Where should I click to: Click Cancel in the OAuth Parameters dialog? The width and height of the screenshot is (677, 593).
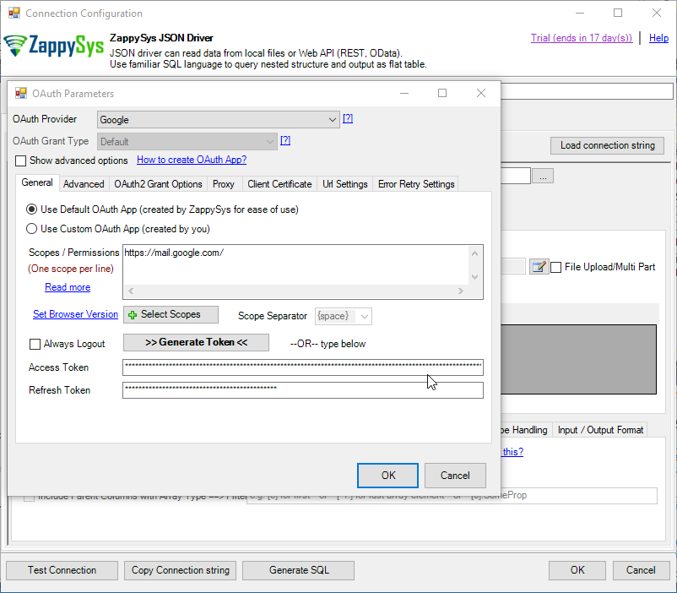click(455, 476)
